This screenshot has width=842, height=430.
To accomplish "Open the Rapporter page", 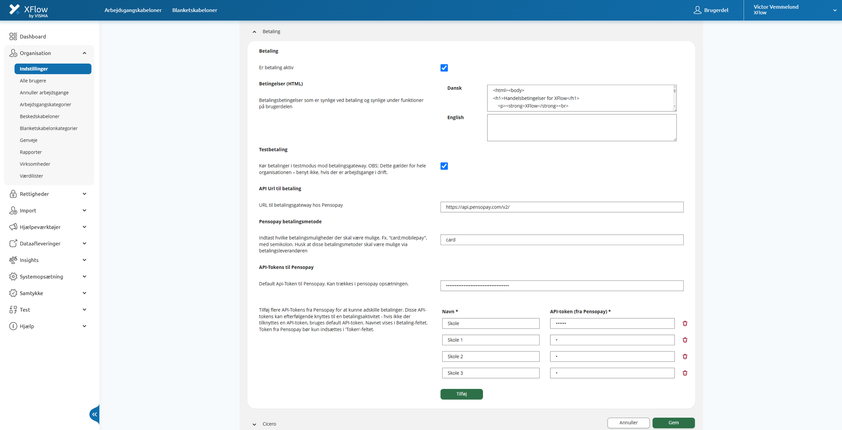I will (x=31, y=152).
